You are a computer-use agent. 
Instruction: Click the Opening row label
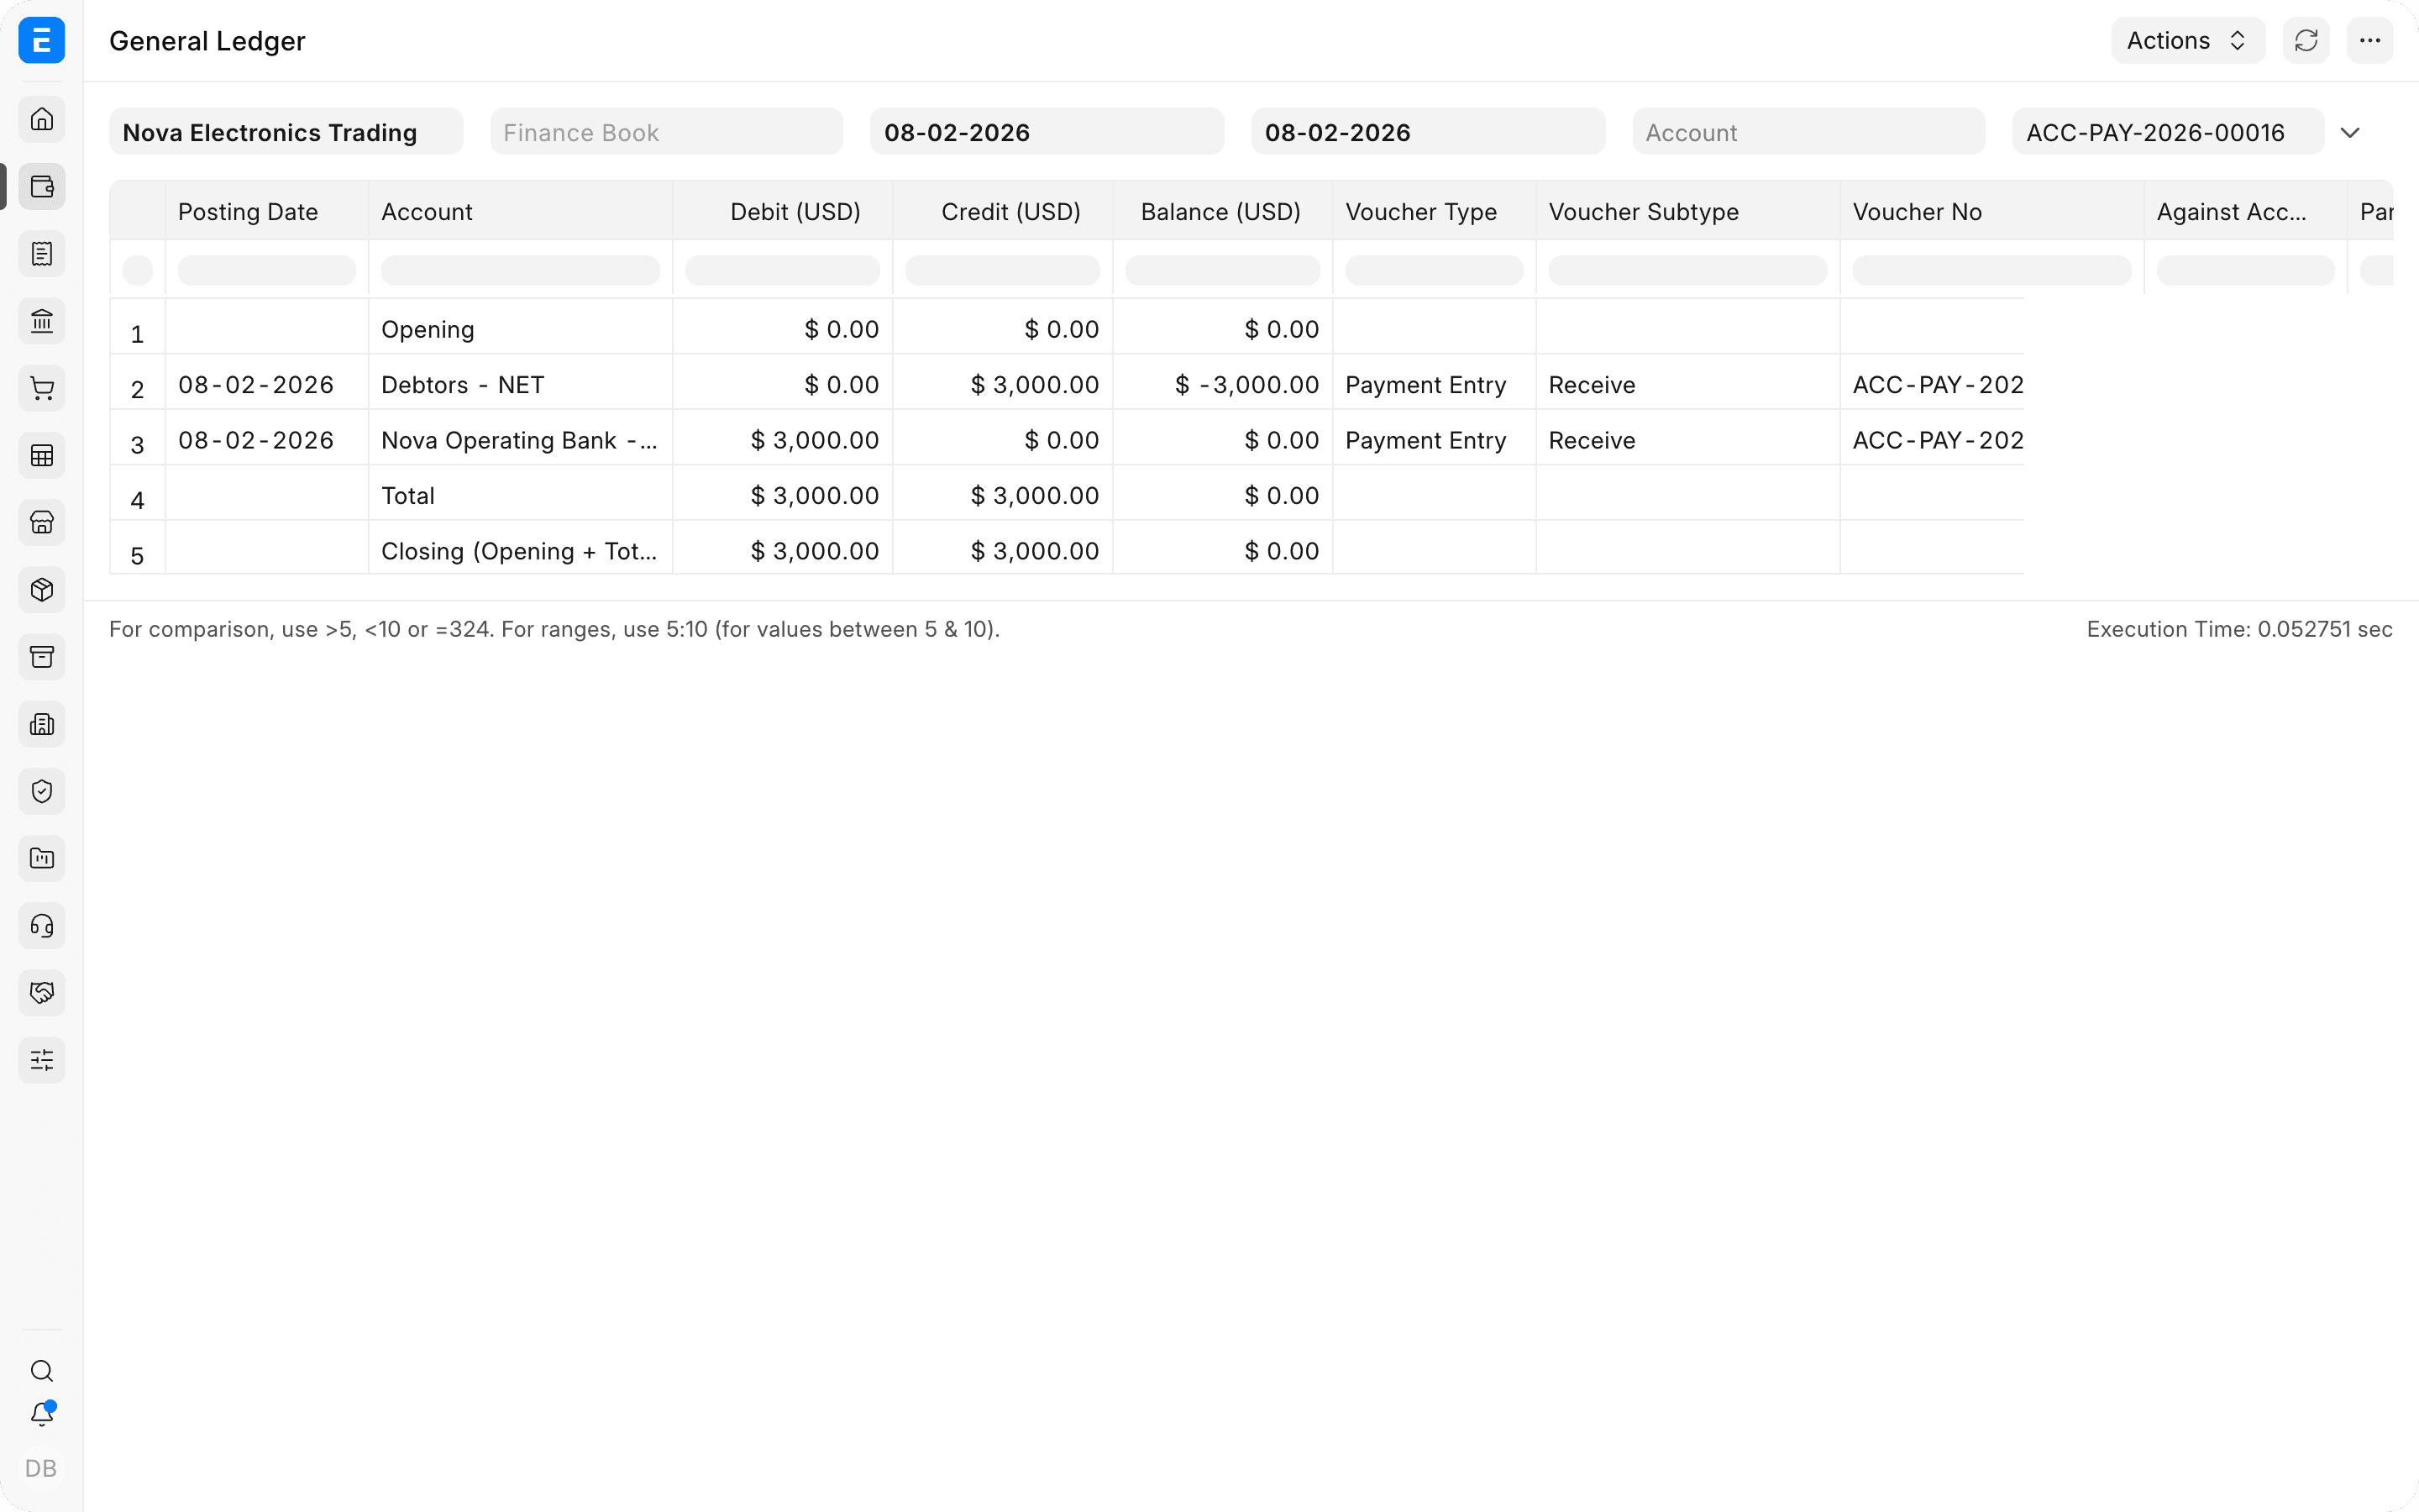pos(428,330)
